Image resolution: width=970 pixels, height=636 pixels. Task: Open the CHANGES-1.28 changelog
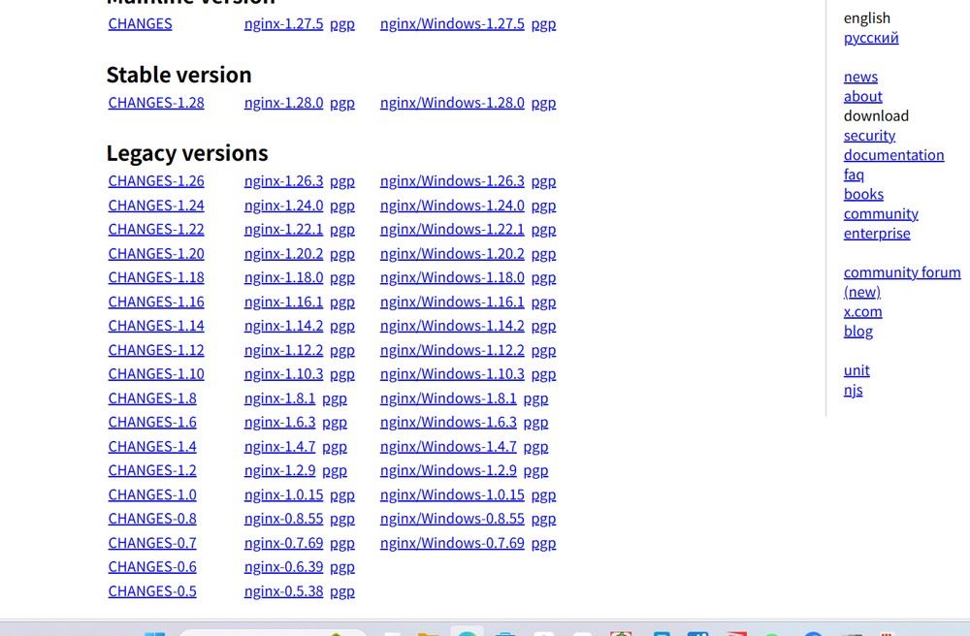156,102
